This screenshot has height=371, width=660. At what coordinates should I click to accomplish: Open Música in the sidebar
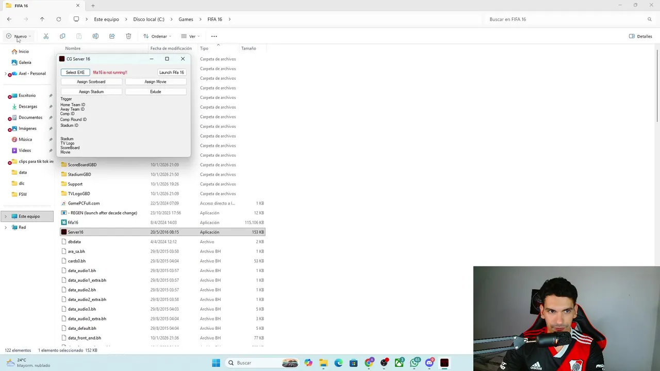coord(25,139)
